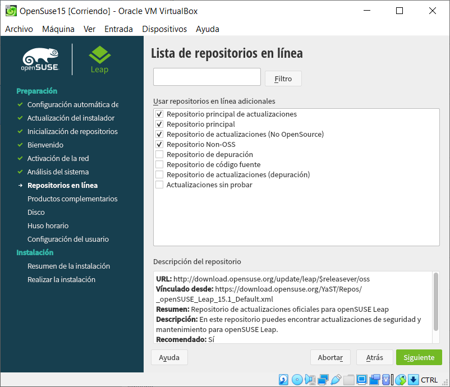Click the 'Bienvenido' completed step

(x=45, y=145)
